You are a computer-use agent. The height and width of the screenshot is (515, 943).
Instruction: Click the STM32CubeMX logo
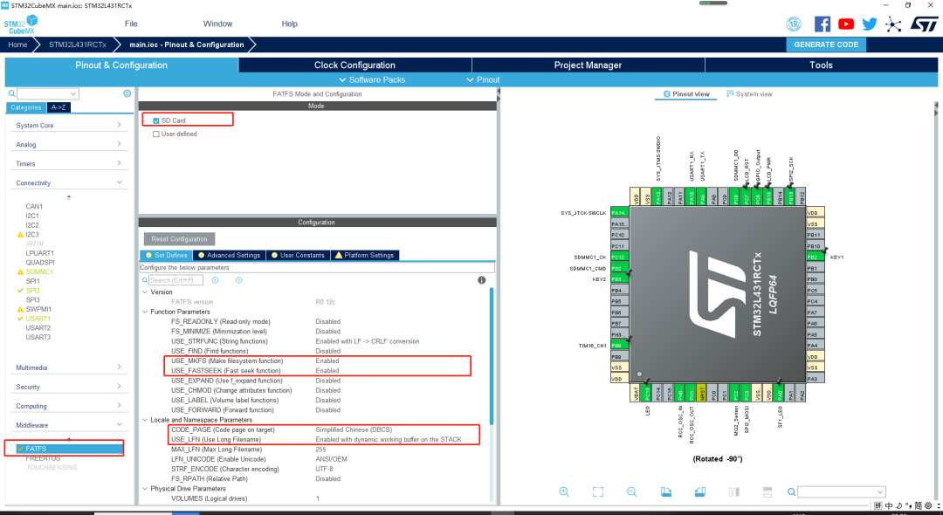(21, 24)
